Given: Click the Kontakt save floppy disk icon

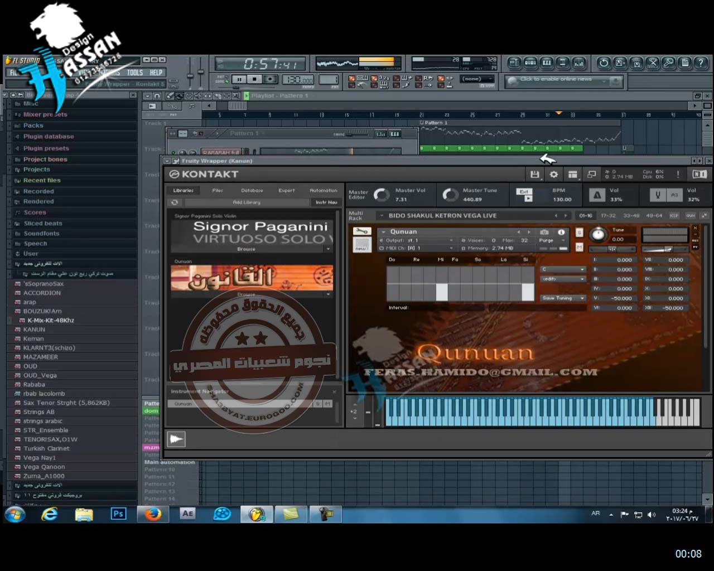Looking at the screenshot, I should tap(534, 175).
